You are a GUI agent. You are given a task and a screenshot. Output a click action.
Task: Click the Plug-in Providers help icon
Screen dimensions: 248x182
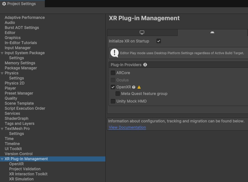pos(145,65)
